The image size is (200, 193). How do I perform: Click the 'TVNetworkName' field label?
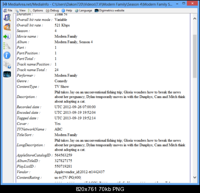(31, 129)
